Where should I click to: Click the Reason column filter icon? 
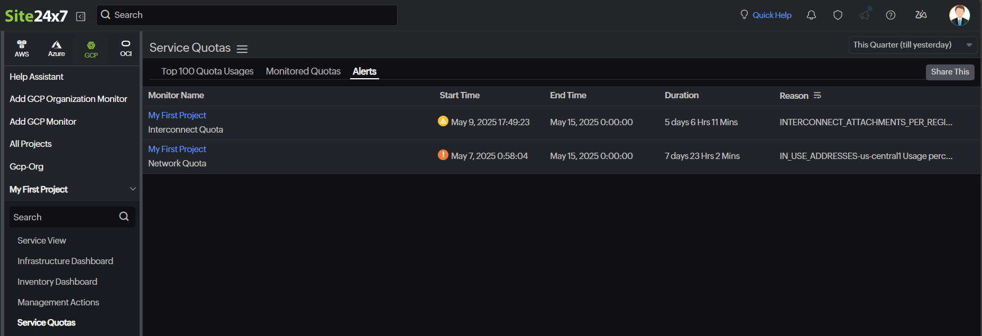818,96
